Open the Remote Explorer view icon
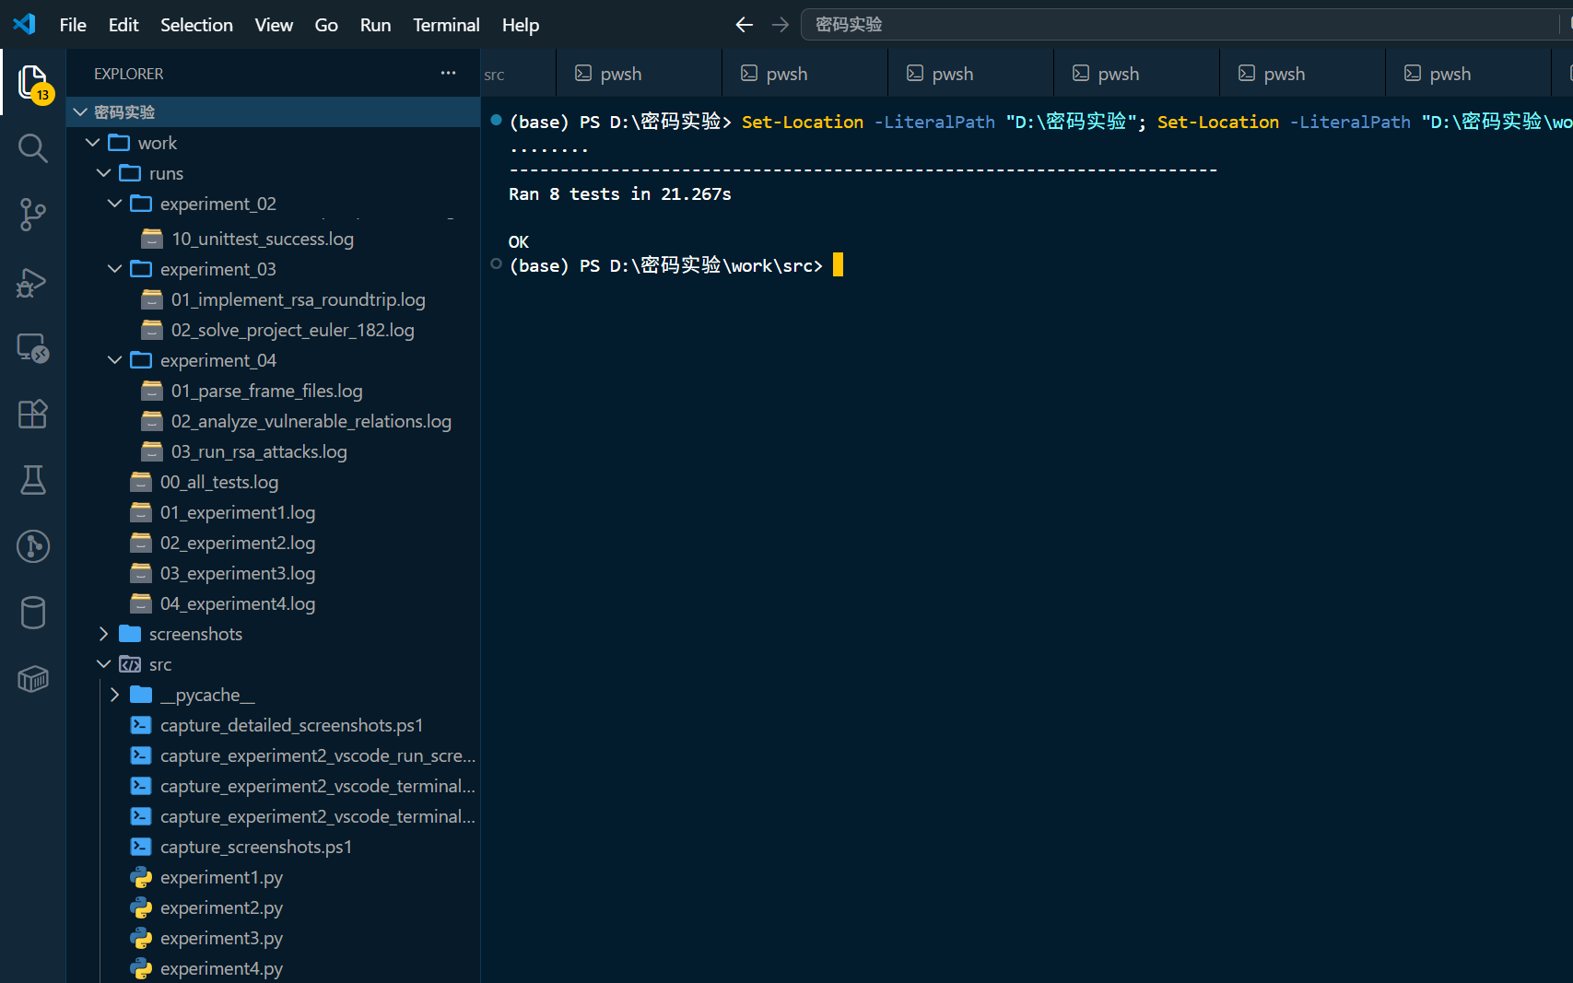 click(x=33, y=347)
